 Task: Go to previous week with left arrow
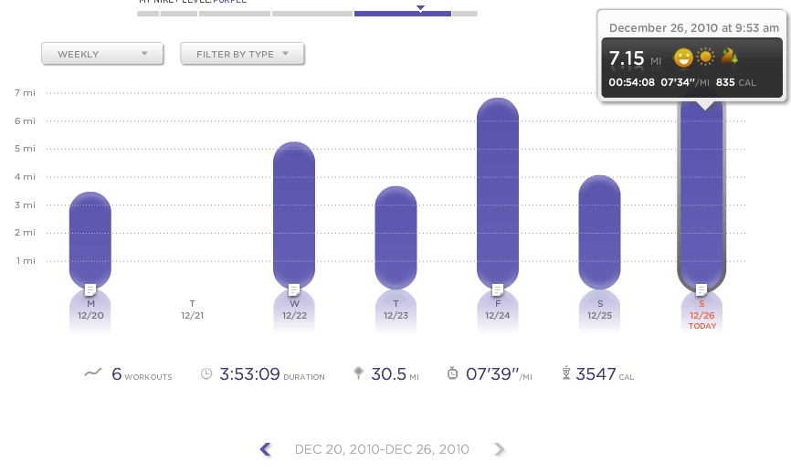coord(266,449)
